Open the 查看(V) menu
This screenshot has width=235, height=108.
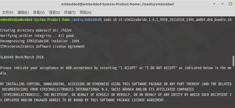coord(39,12)
